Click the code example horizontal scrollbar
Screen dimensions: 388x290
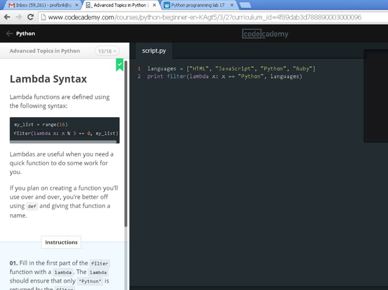(61, 141)
